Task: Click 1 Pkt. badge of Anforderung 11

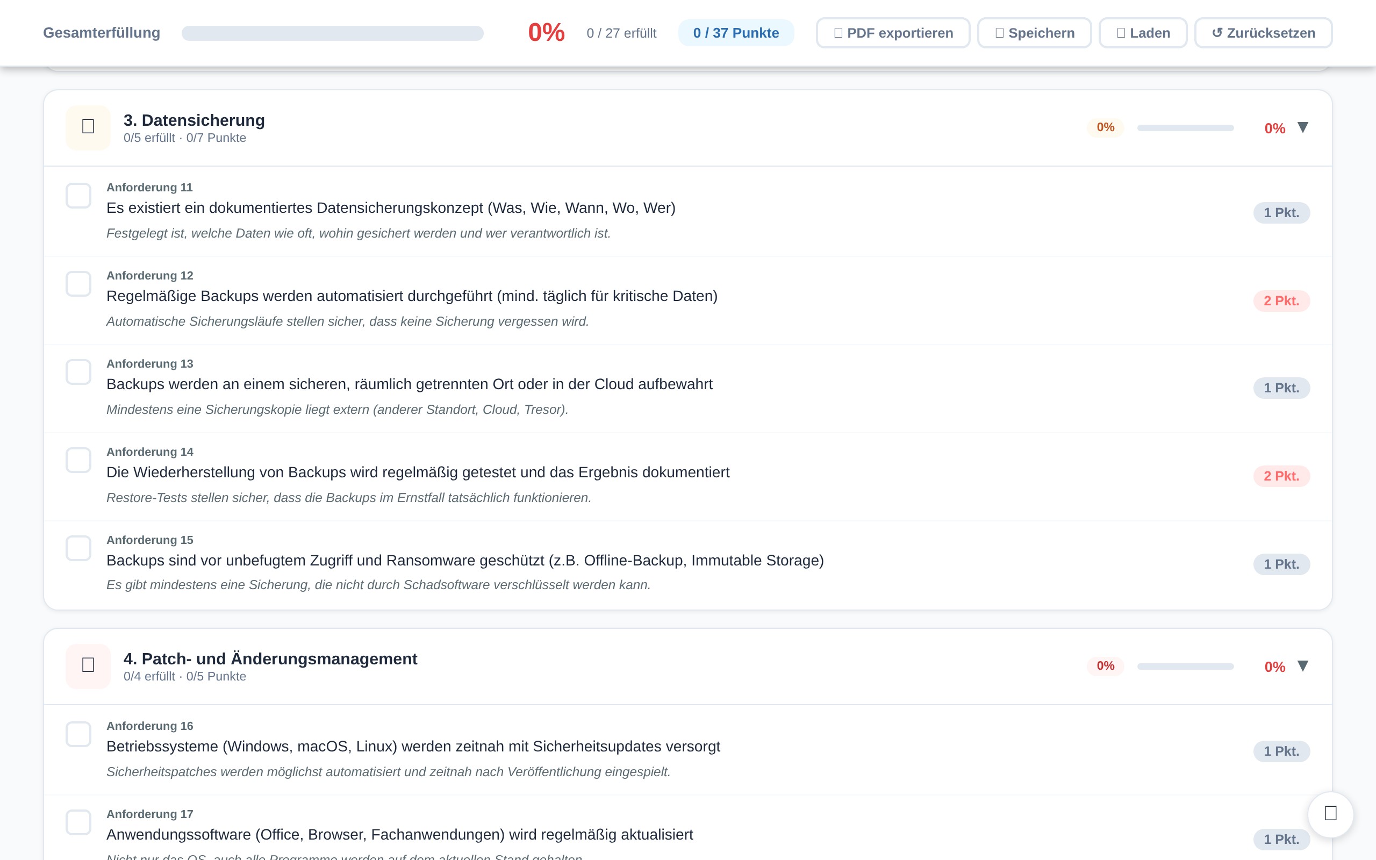Action: tap(1281, 213)
